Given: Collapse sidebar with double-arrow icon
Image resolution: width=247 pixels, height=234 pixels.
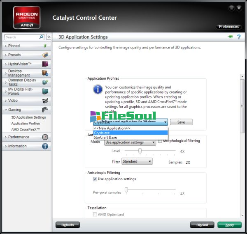Looking at the screenshot, I should click(49, 37).
